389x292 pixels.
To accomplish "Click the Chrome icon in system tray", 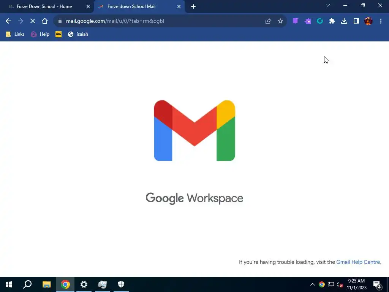I will (322, 284).
